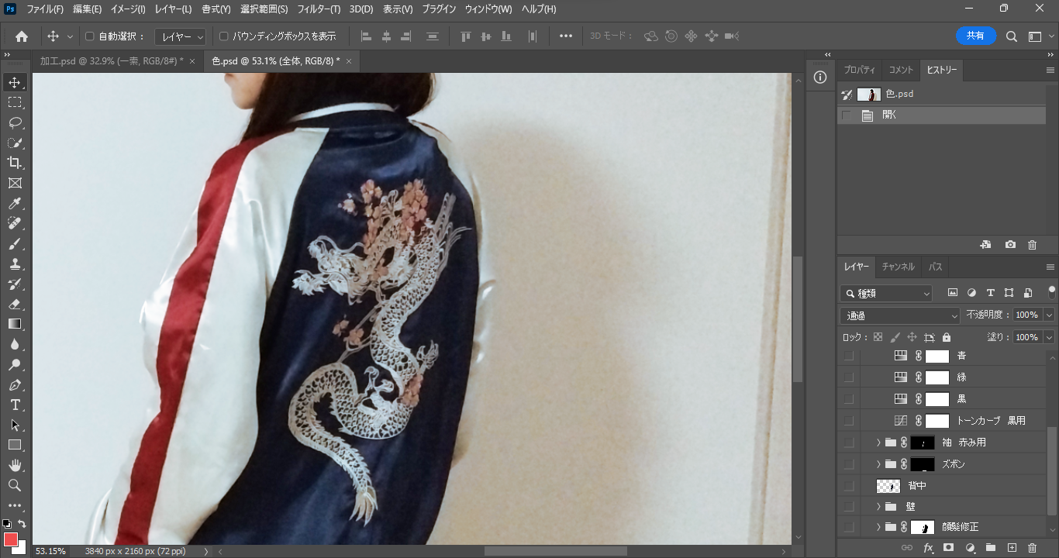Enable the 自動選択 checkbox
This screenshot has height=558, width=1059.
point(89,36)
